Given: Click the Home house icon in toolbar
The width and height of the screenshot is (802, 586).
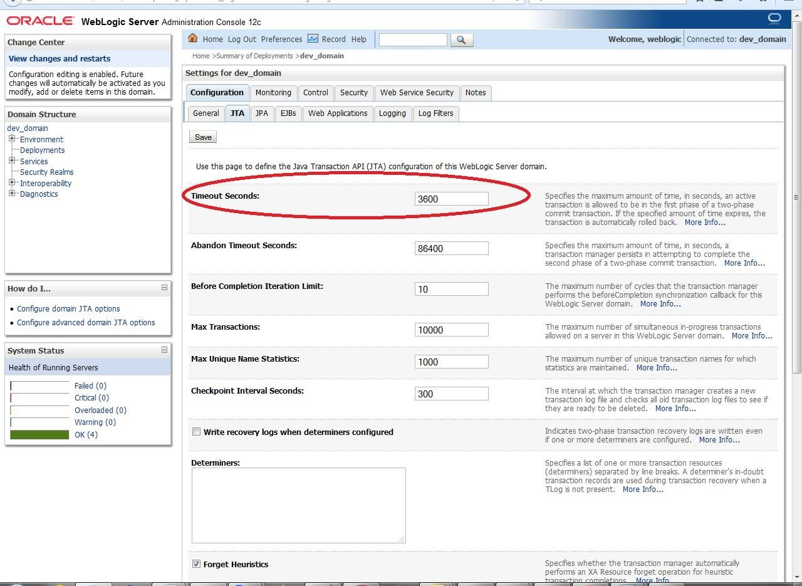Looking at the screenshot, I should tap(193, 38).
